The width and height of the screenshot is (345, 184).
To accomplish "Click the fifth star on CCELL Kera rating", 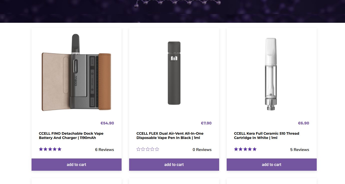I will [x=254, y=149].
